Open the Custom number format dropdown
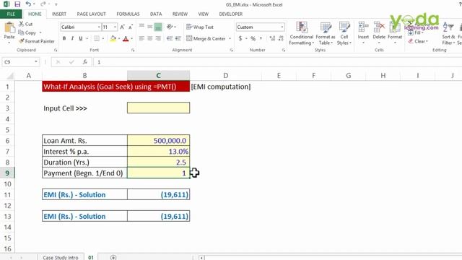Viewport: 462px width, 260px height. coord(282,27)
